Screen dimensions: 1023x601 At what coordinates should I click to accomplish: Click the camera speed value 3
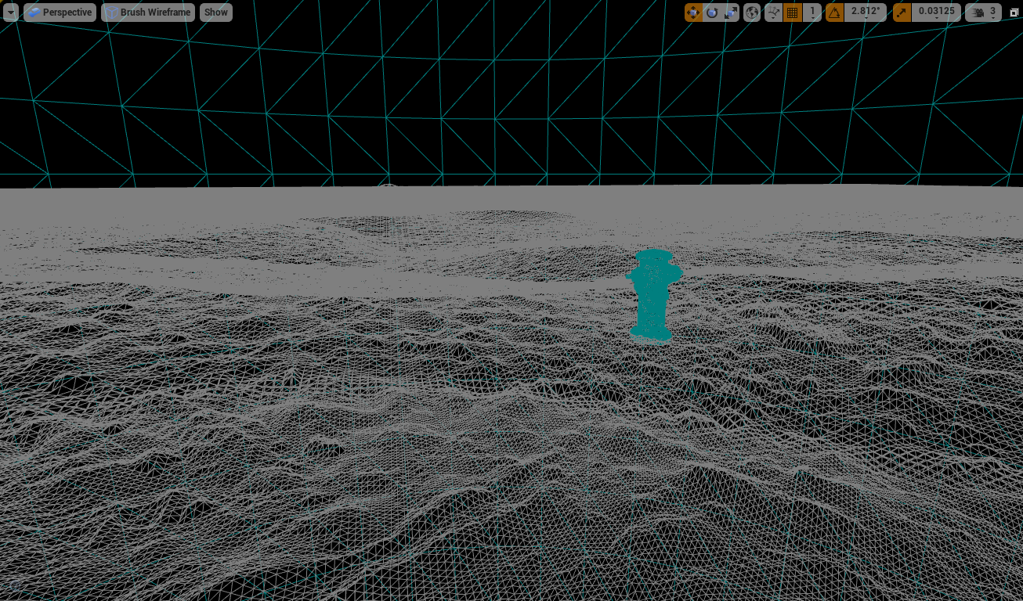(x=992, y=13)
